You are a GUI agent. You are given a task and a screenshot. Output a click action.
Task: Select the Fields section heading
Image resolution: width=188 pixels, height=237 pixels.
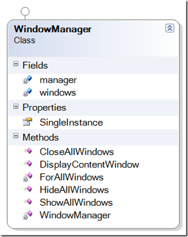tap(35, 65)
